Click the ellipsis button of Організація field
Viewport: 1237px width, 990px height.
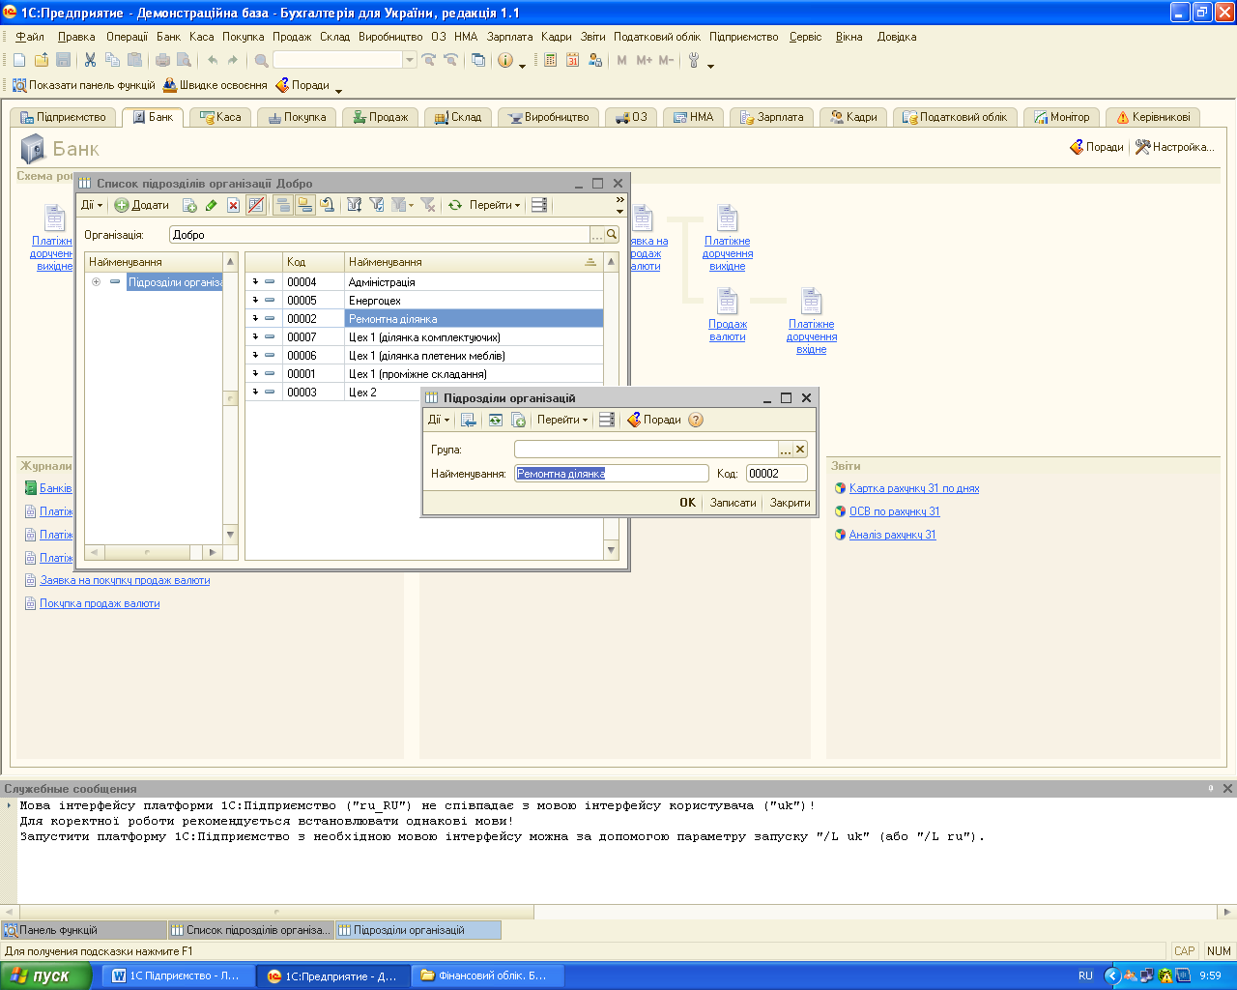[597, 235]
